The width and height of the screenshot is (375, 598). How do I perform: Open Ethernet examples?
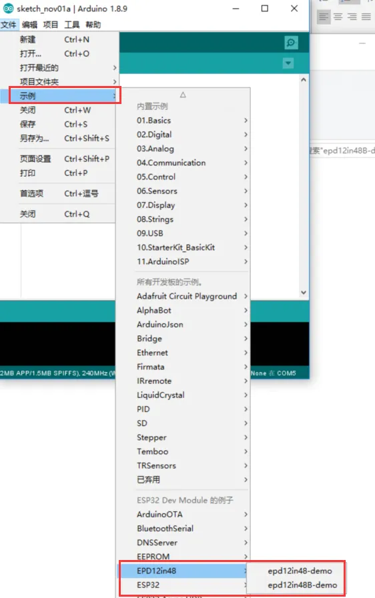(x=183, y=353)
